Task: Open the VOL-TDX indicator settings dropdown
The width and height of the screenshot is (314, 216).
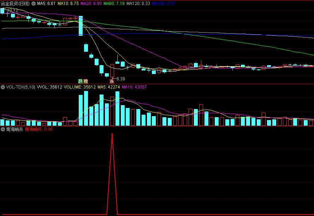Action: point(3,87)
